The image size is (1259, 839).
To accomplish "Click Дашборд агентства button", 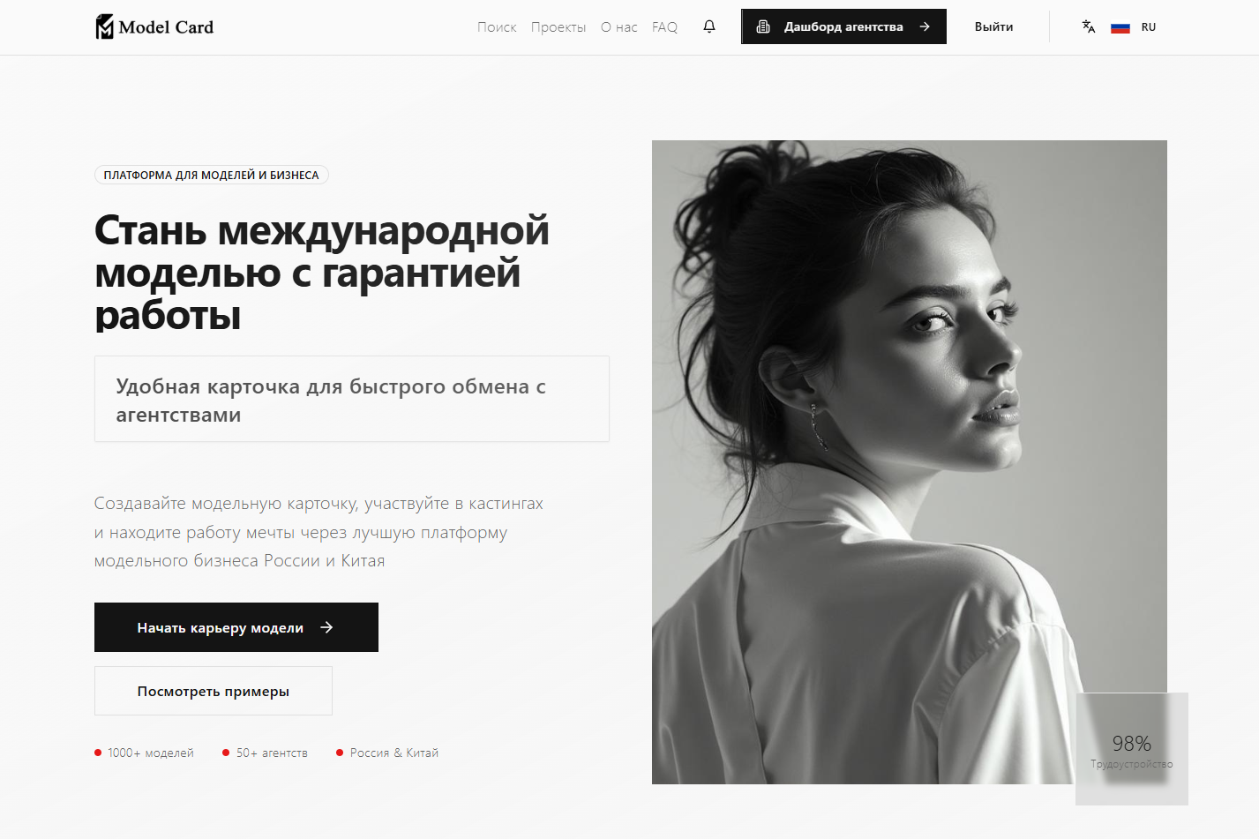I will click(843, 26).
